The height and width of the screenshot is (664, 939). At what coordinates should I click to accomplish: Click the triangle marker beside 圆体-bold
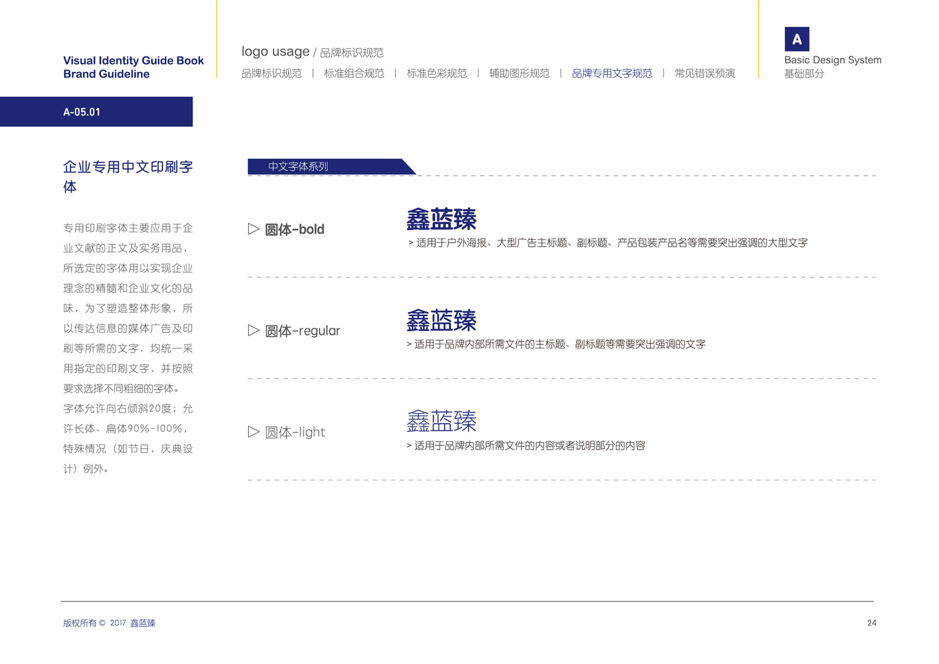(254, 229)
